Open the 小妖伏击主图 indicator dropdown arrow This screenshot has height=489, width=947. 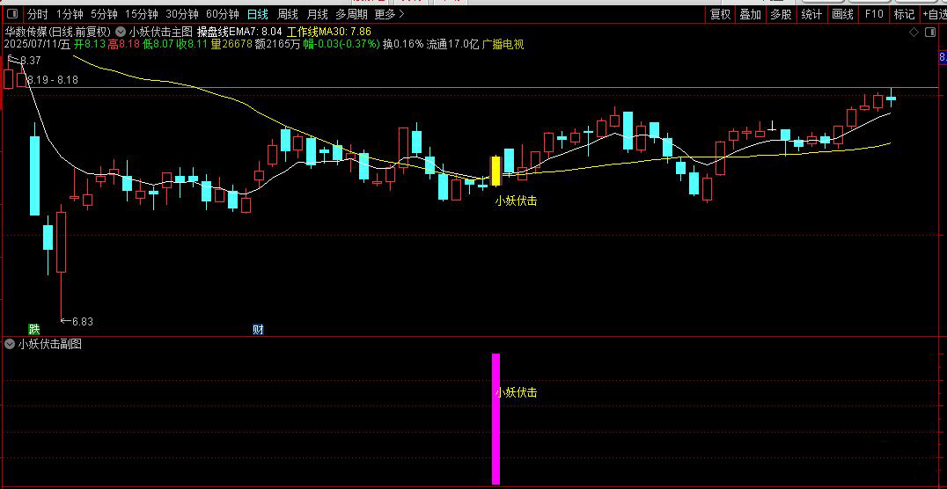(121, 32)
